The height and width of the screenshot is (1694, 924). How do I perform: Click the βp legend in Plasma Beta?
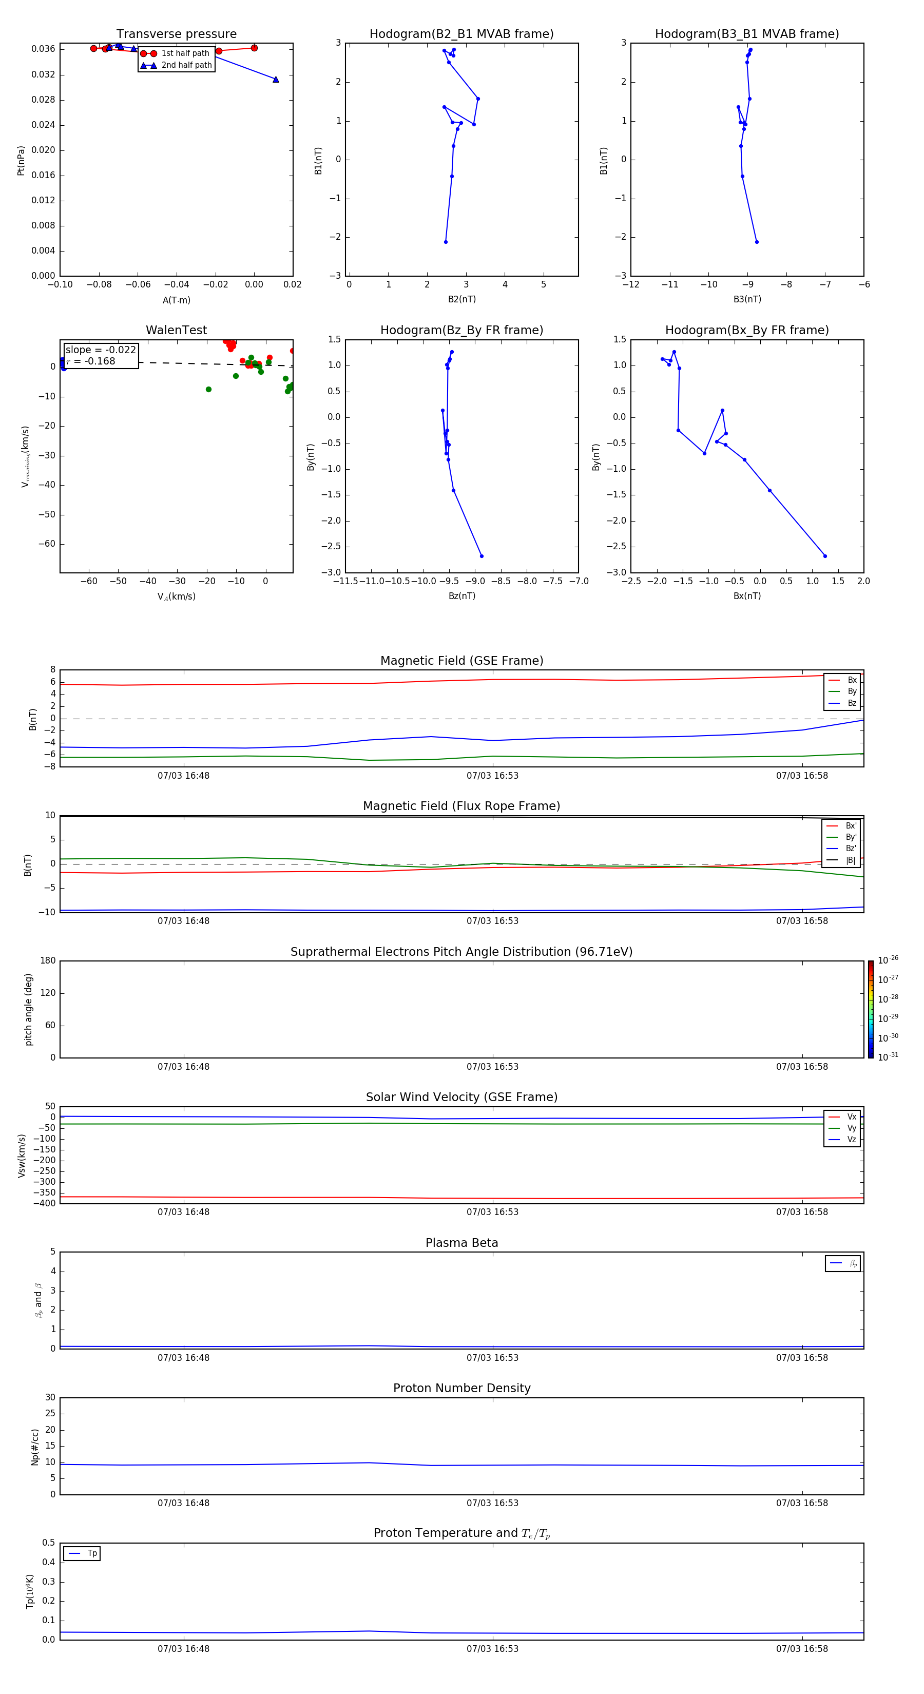843,1263
